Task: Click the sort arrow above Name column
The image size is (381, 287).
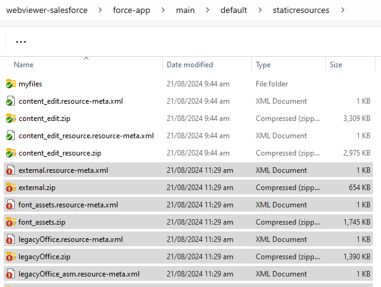Action: click(86, 58)
